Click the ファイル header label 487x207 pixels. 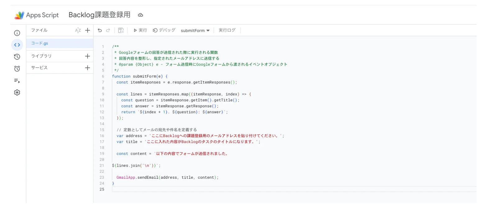(x=39, y=30)
